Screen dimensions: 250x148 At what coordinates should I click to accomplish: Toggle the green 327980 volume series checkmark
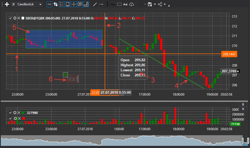click(x=10, y=113)
